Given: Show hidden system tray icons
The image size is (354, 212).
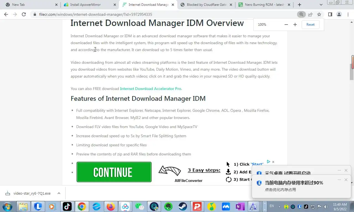Looking at the screenshot, I should point(279,206).
